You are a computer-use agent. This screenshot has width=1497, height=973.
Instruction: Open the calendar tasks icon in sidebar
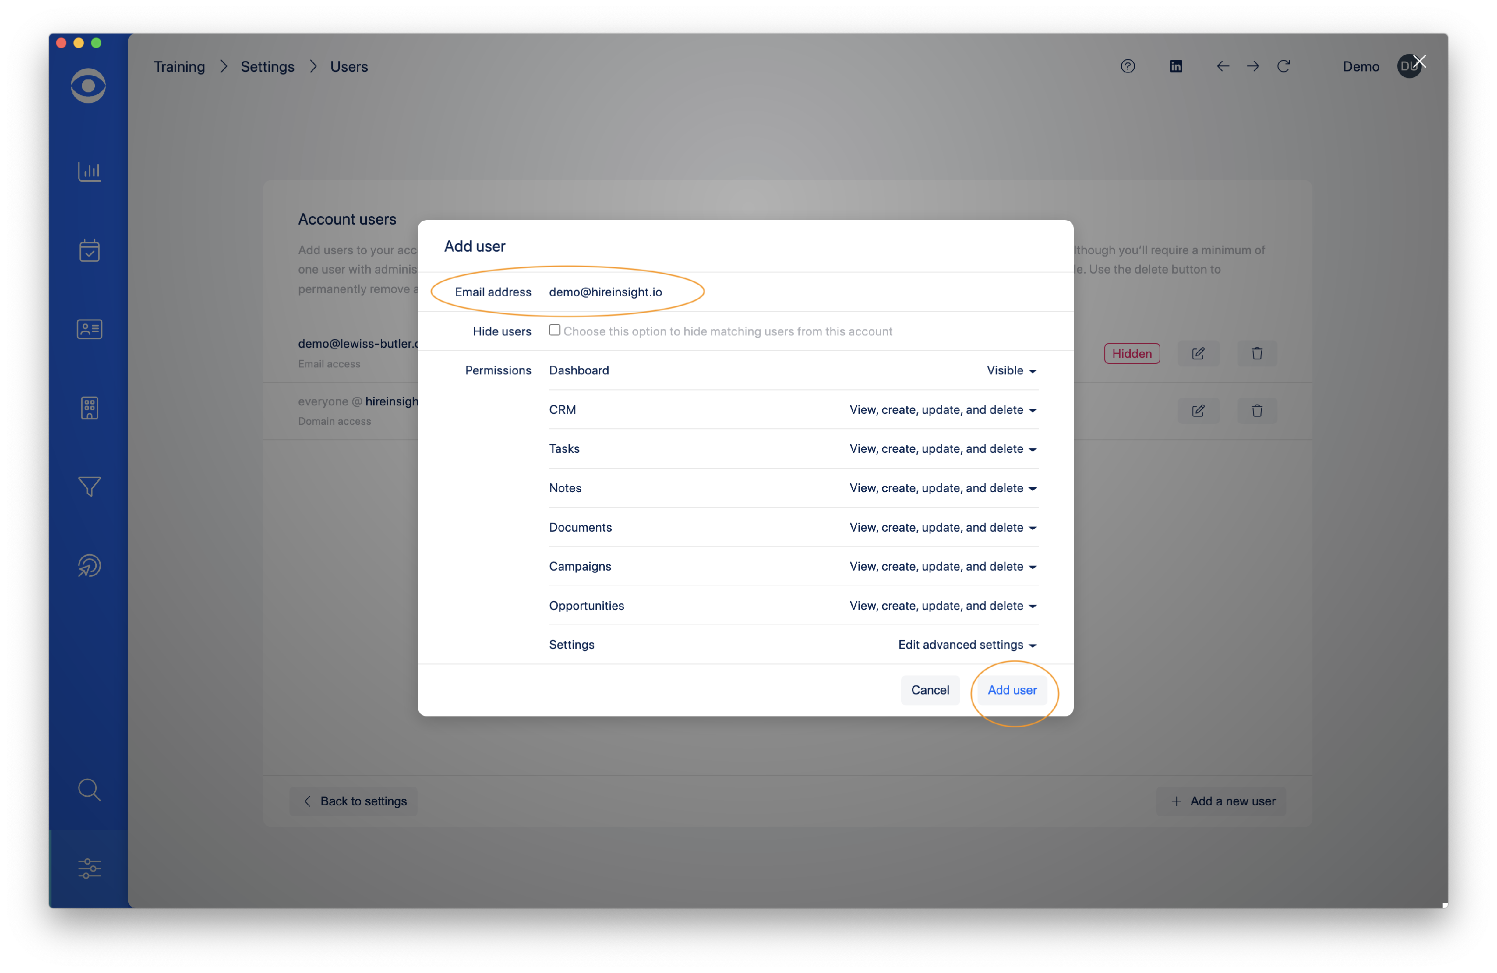89,250
